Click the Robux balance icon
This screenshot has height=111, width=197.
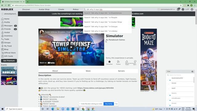[183, 9]
